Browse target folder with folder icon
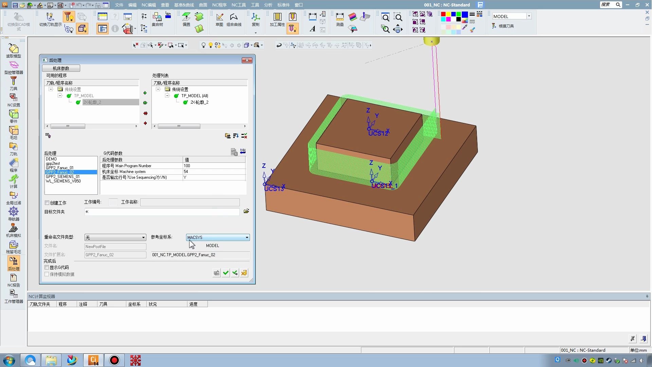Screen dimensions: 652x367 (246, 211)
